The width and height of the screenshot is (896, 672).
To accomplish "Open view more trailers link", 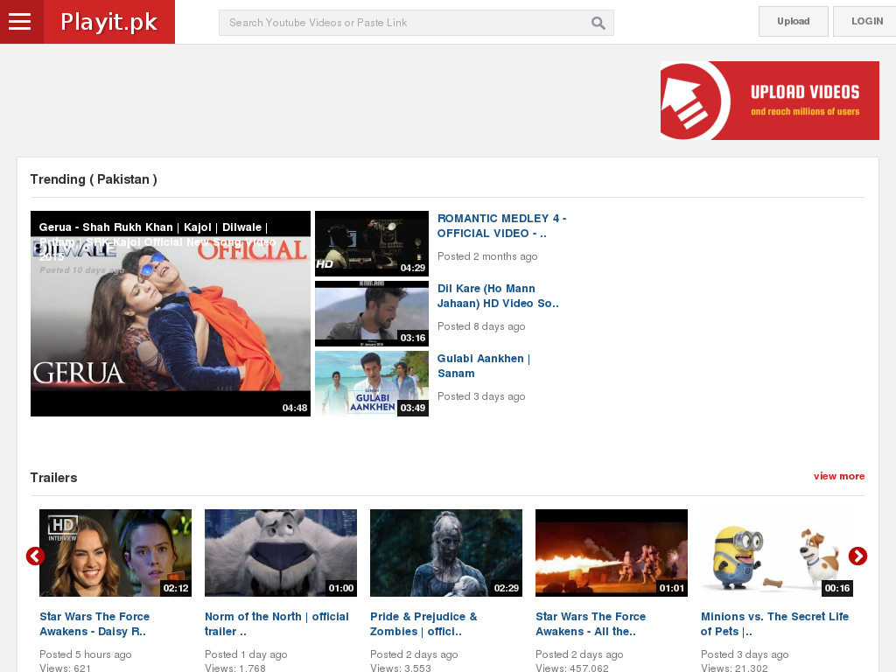I will (838, 476).
